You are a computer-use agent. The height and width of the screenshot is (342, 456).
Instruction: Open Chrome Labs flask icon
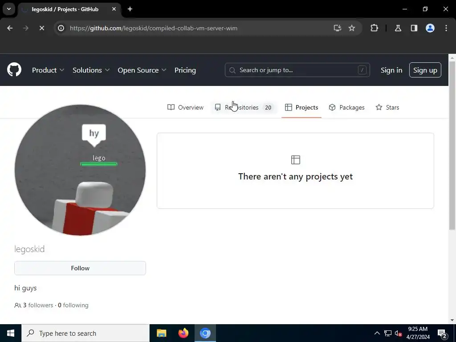point(398,28)
